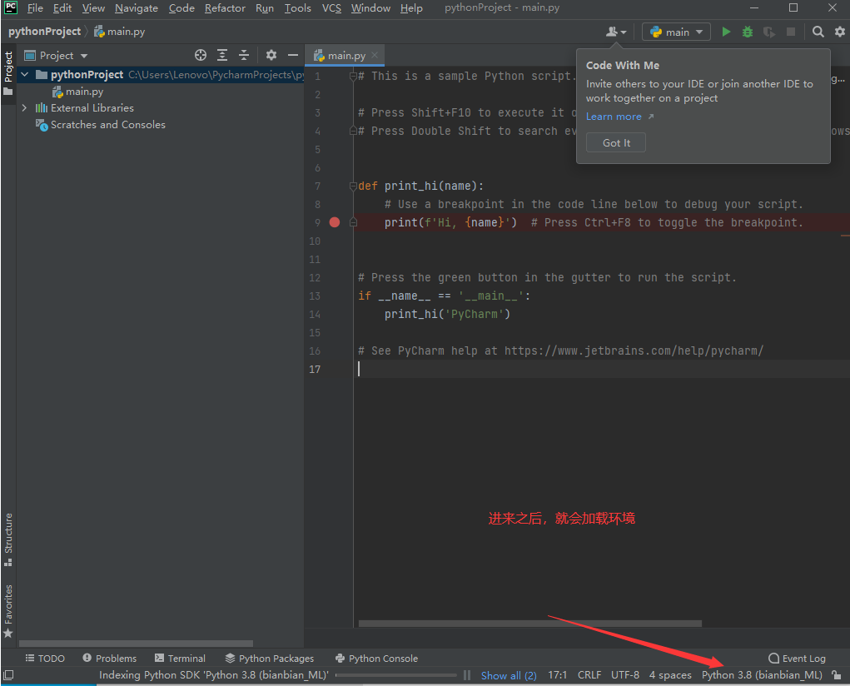Expand the External Libraries node
Viewport: 850px width, 686px height.
pos(23,107)
